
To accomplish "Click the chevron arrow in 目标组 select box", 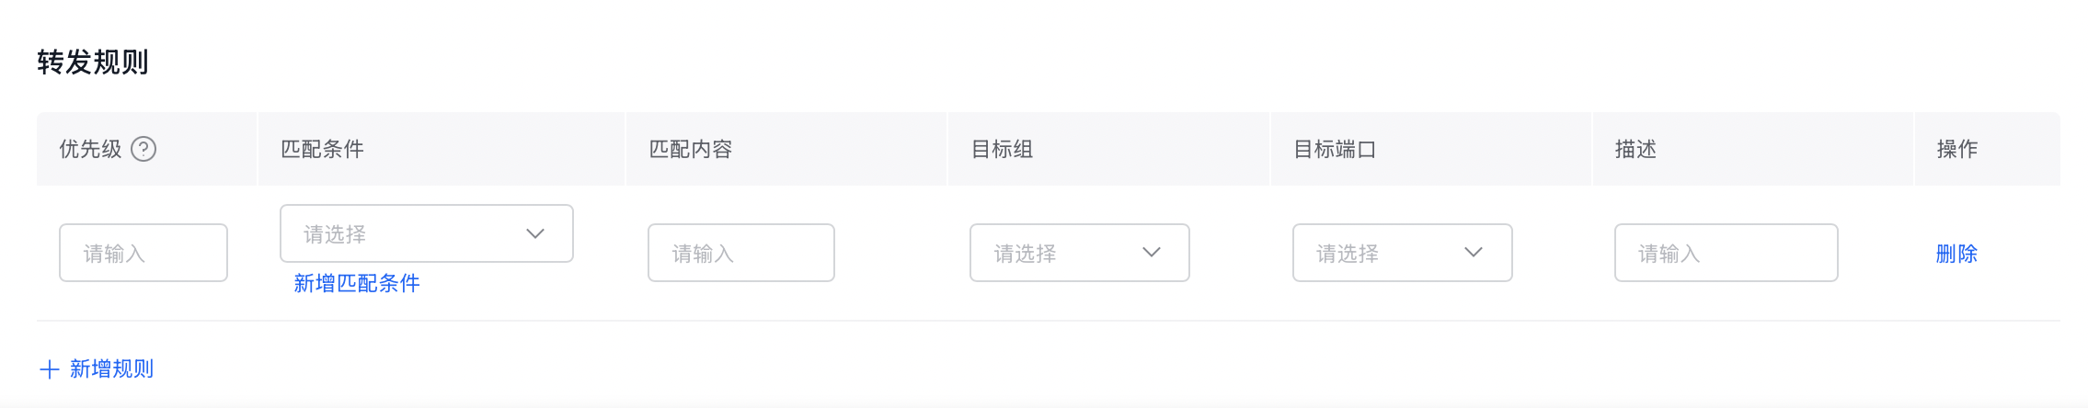I will coord(1152,252).
